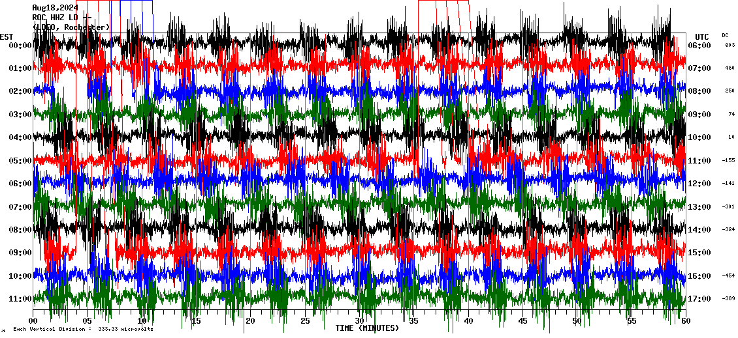
Task: Click the "00" minute tick label
Action: click(33, 321)
